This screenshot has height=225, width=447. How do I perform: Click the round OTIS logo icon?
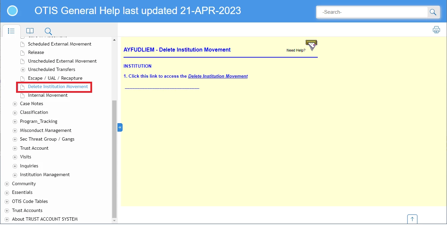pyautogui.click(x=12, y=11)
